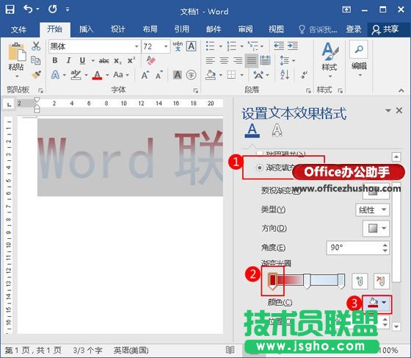Open the 编辑 editing menu
Viewport: 411px width, 358px height.
[x=359, y=59]
